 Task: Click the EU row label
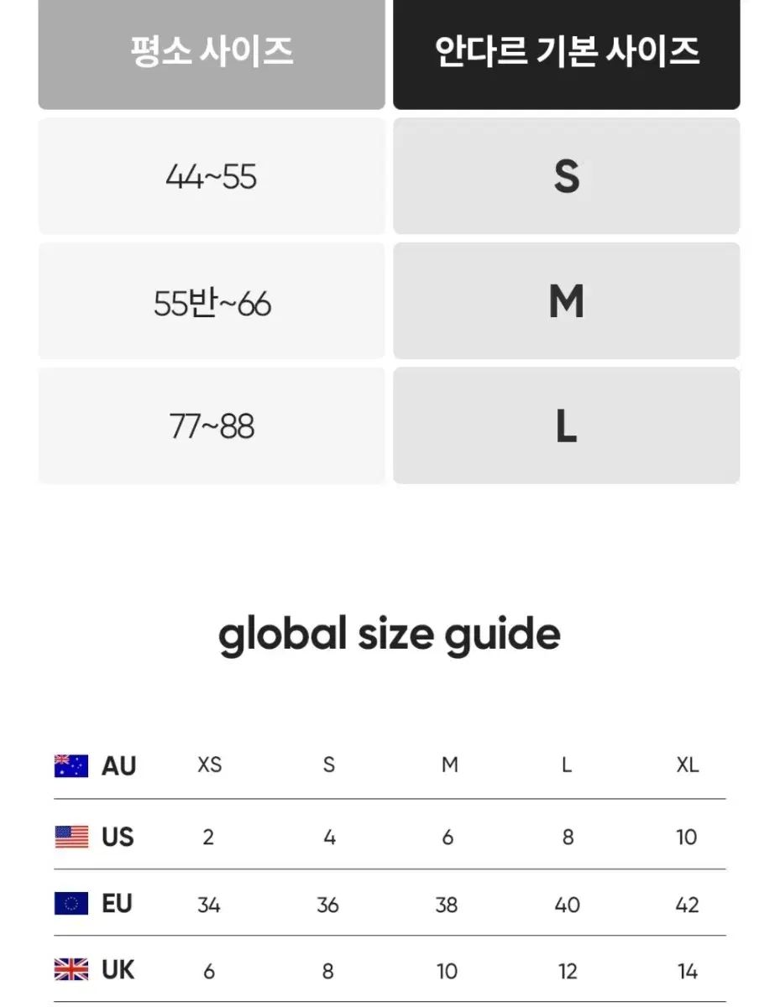(117, 904)
